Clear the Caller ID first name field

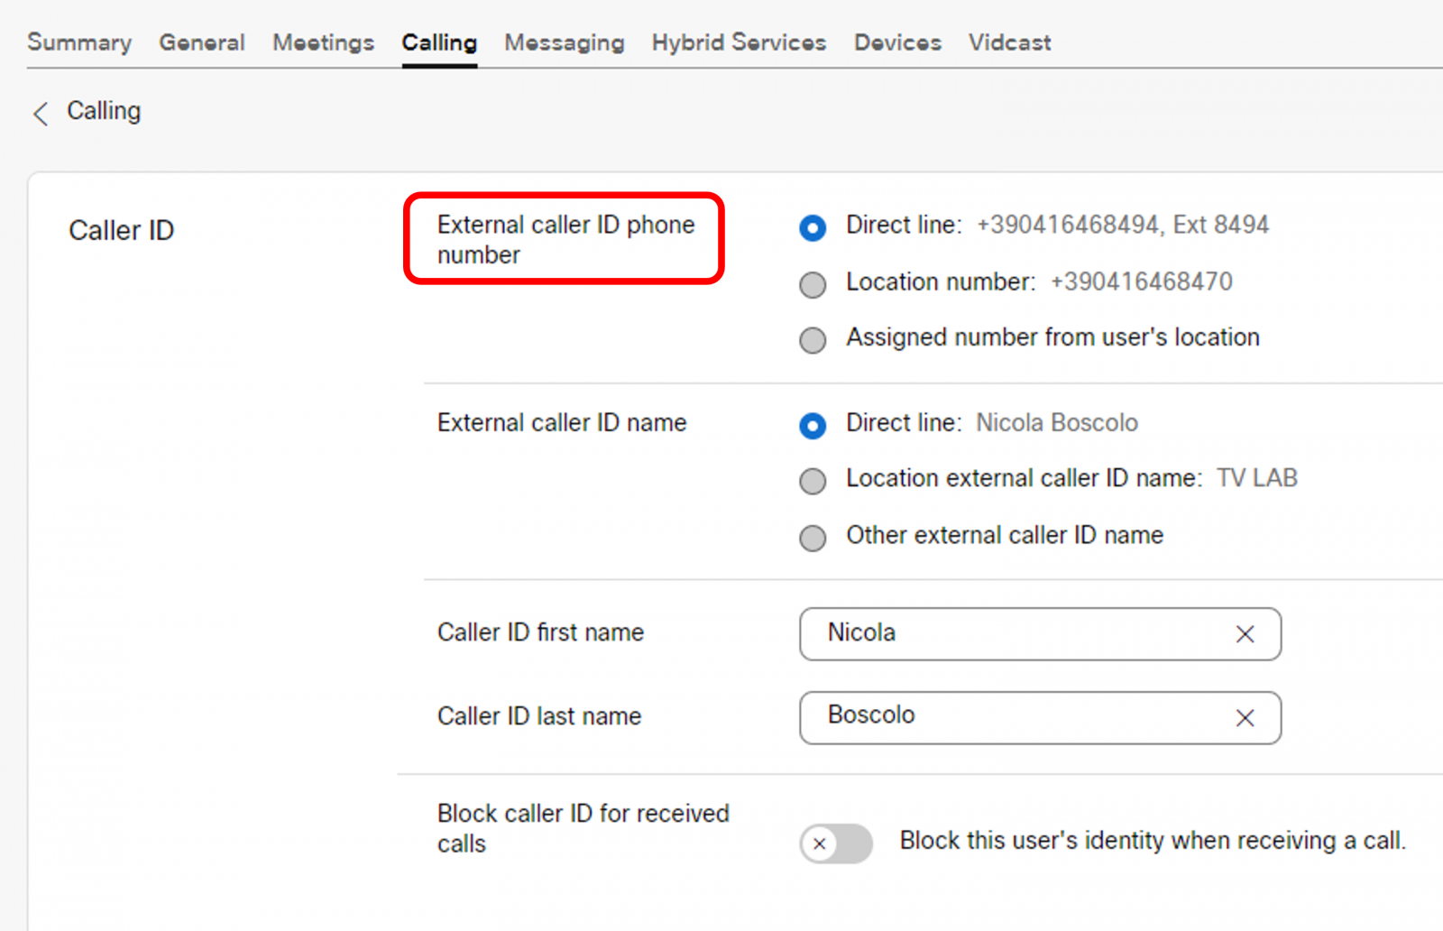[x=1245, y=634]
